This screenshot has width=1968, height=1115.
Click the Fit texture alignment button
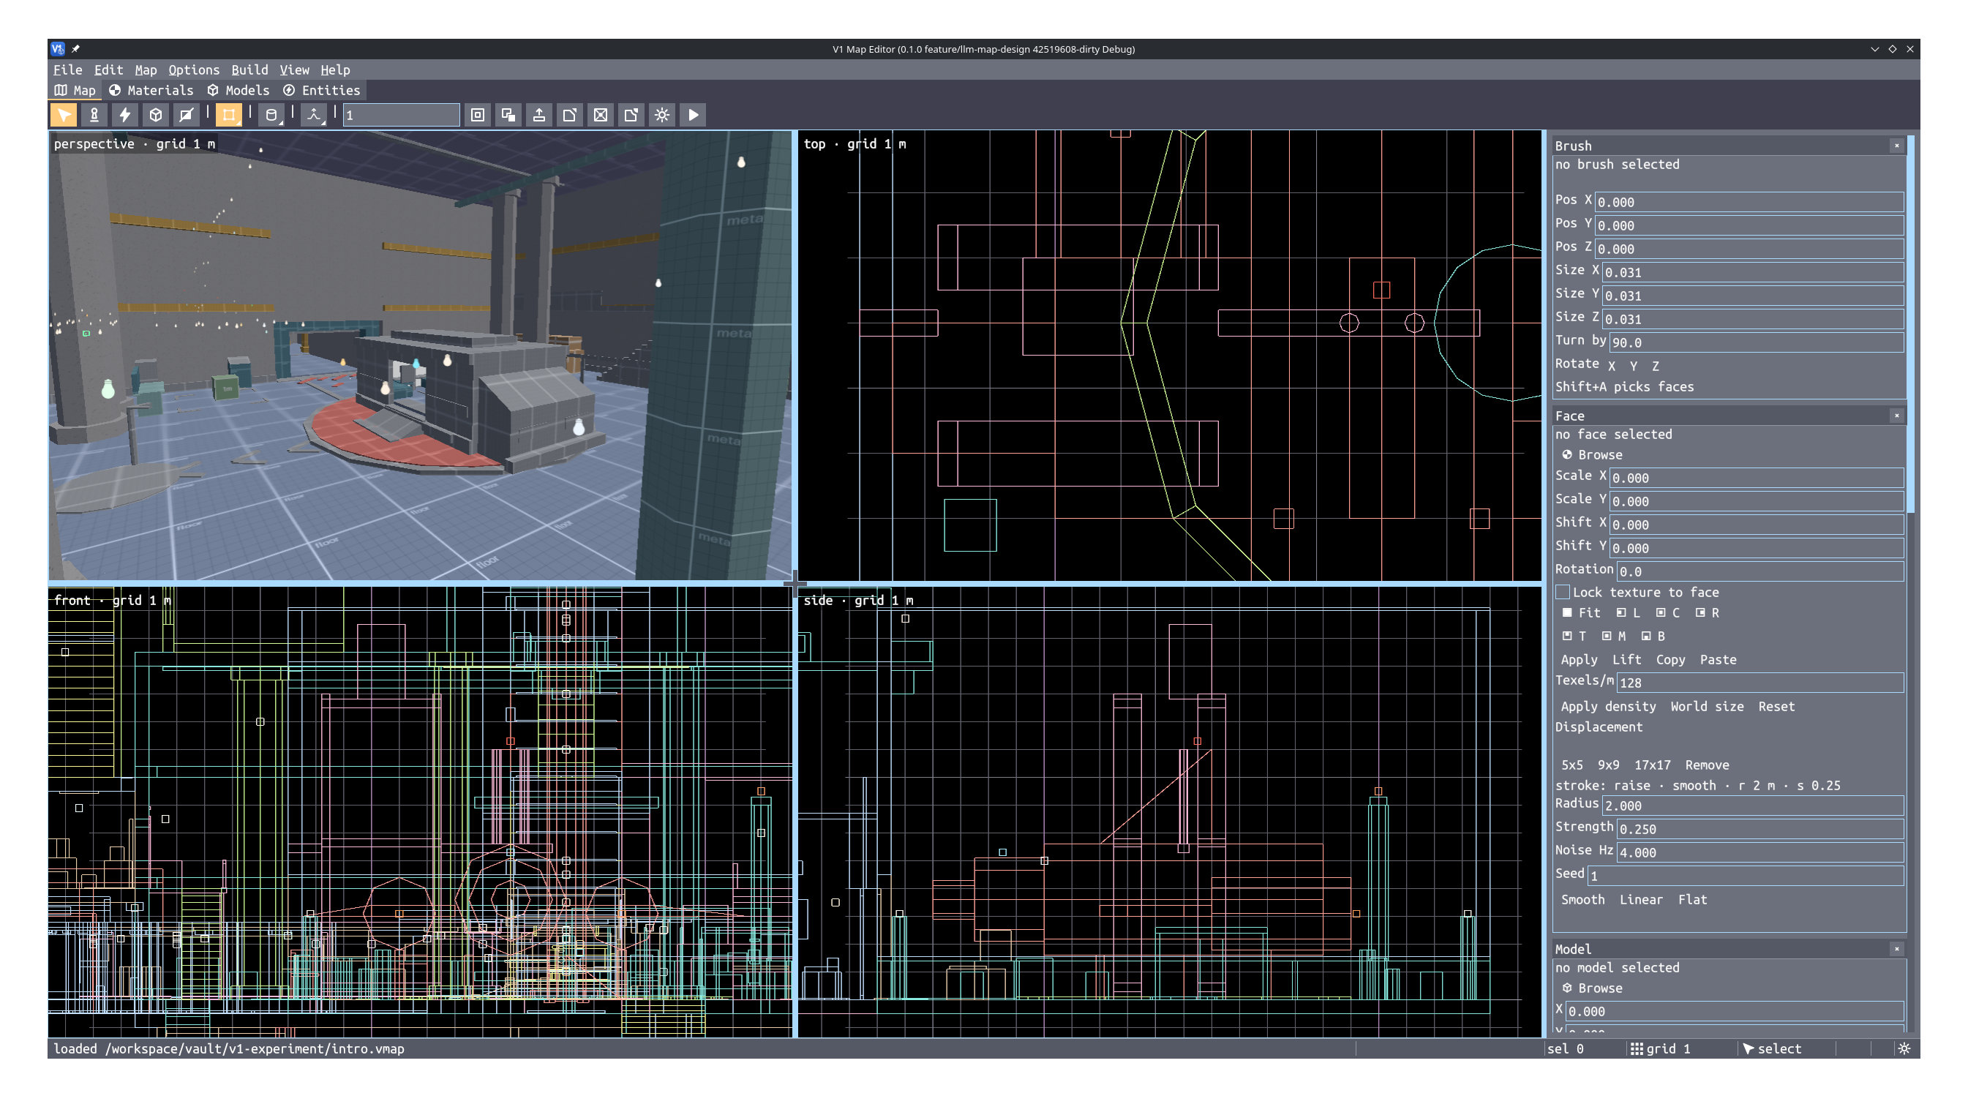[x=1580, y=612]
